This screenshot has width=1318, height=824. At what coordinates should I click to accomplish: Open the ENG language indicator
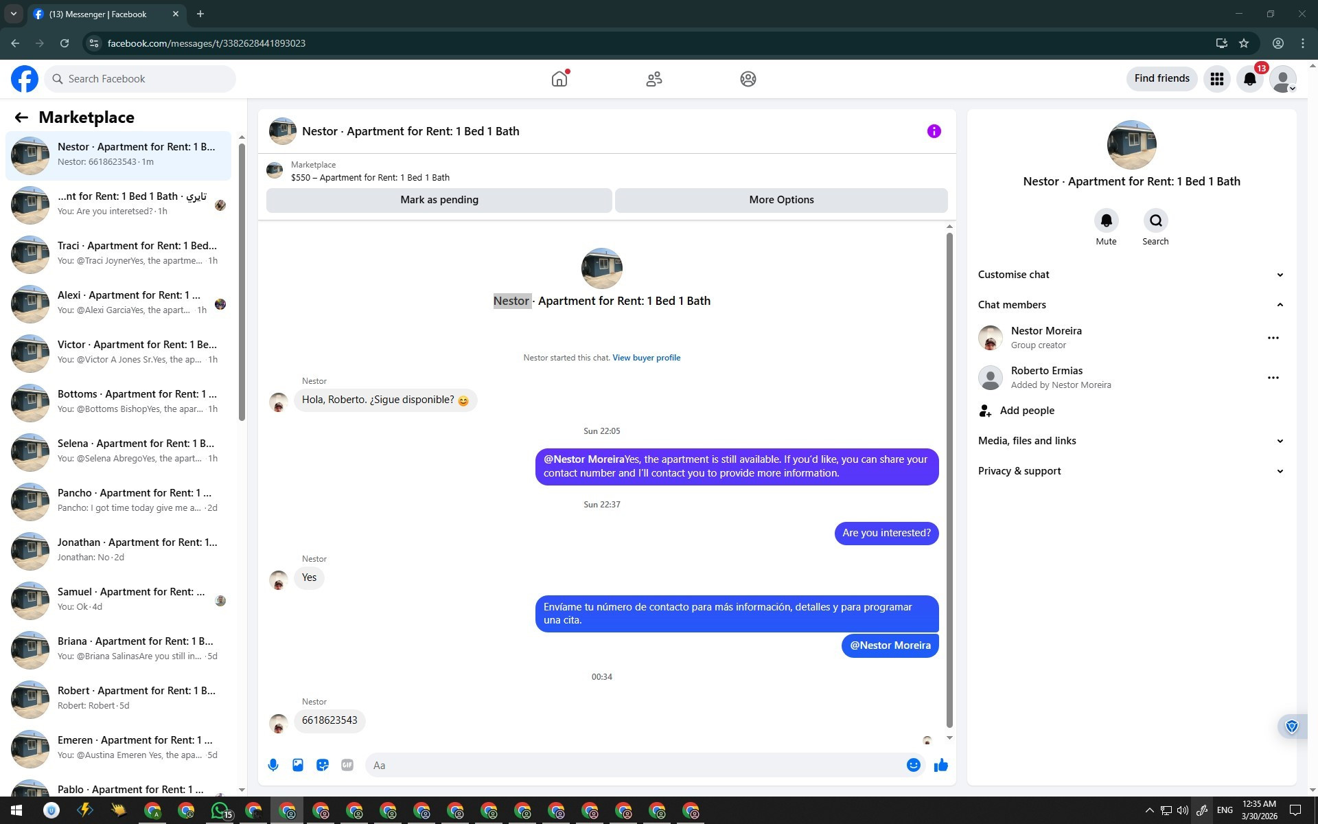[x=1225, y=811]
